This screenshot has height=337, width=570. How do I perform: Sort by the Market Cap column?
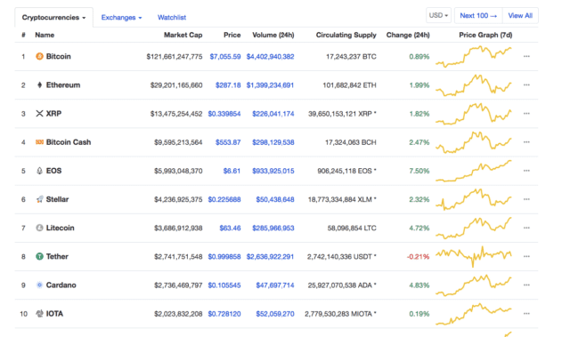[183, 36]
